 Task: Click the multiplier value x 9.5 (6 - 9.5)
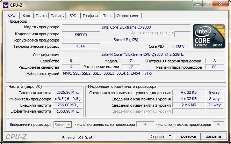tap(67, 99)
